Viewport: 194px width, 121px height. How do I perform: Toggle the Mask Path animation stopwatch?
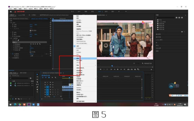[x=14, y=44]
